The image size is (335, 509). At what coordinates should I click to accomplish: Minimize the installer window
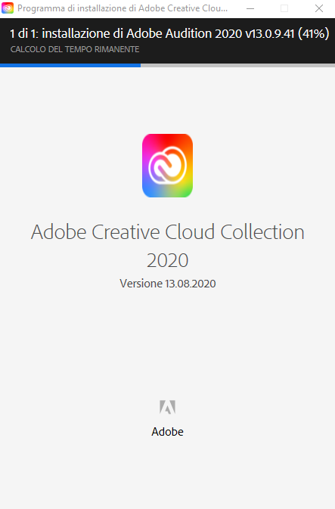tap(250, 8)
